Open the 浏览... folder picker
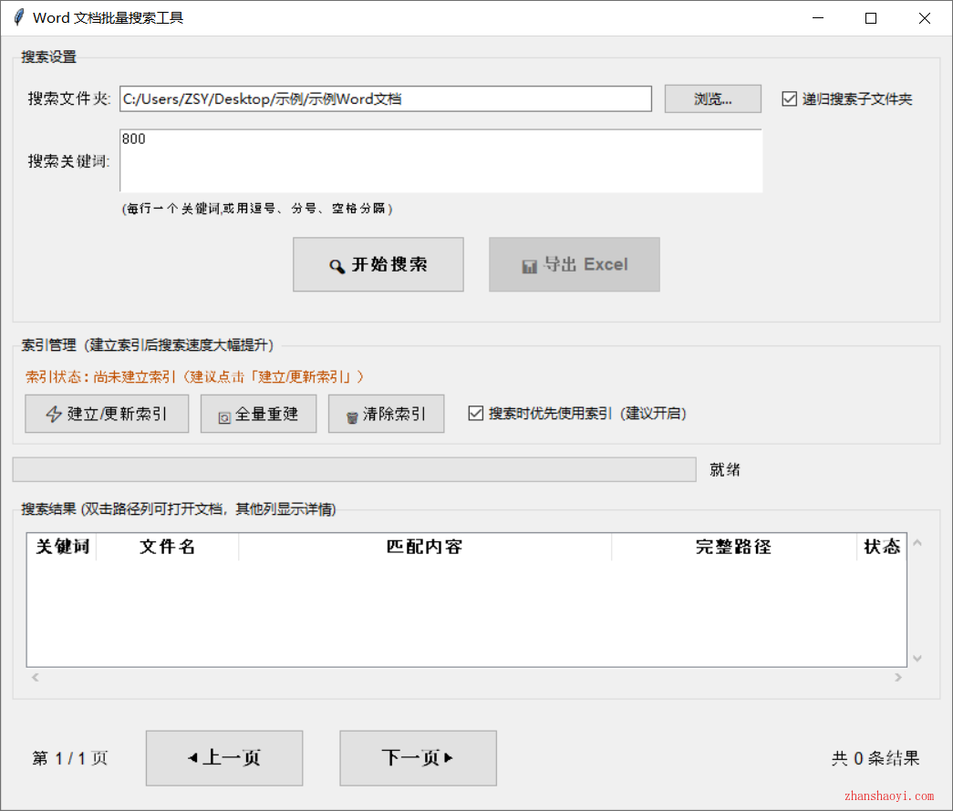Image resolution: width=953 pixels, height=811 pixels. [712, 98]
